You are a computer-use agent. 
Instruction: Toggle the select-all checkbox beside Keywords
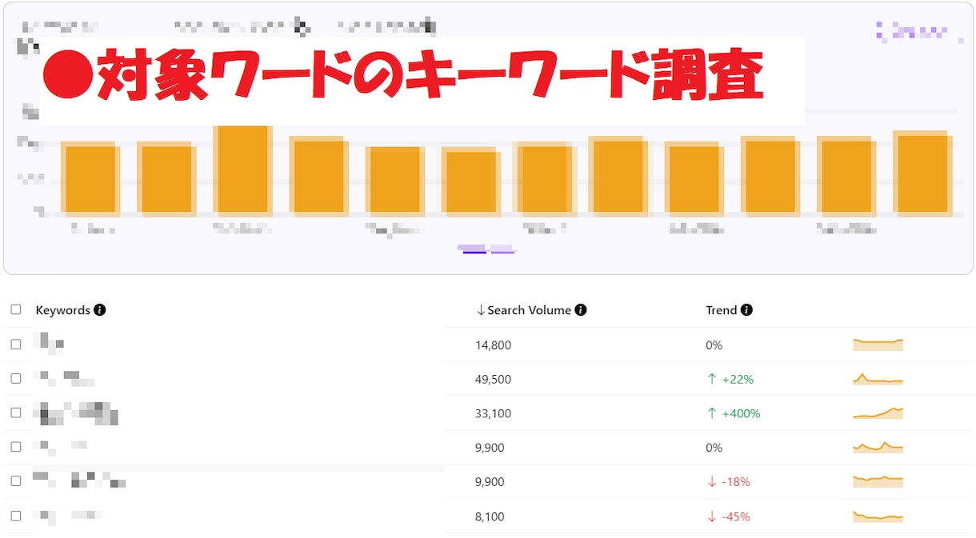point(16,309)
